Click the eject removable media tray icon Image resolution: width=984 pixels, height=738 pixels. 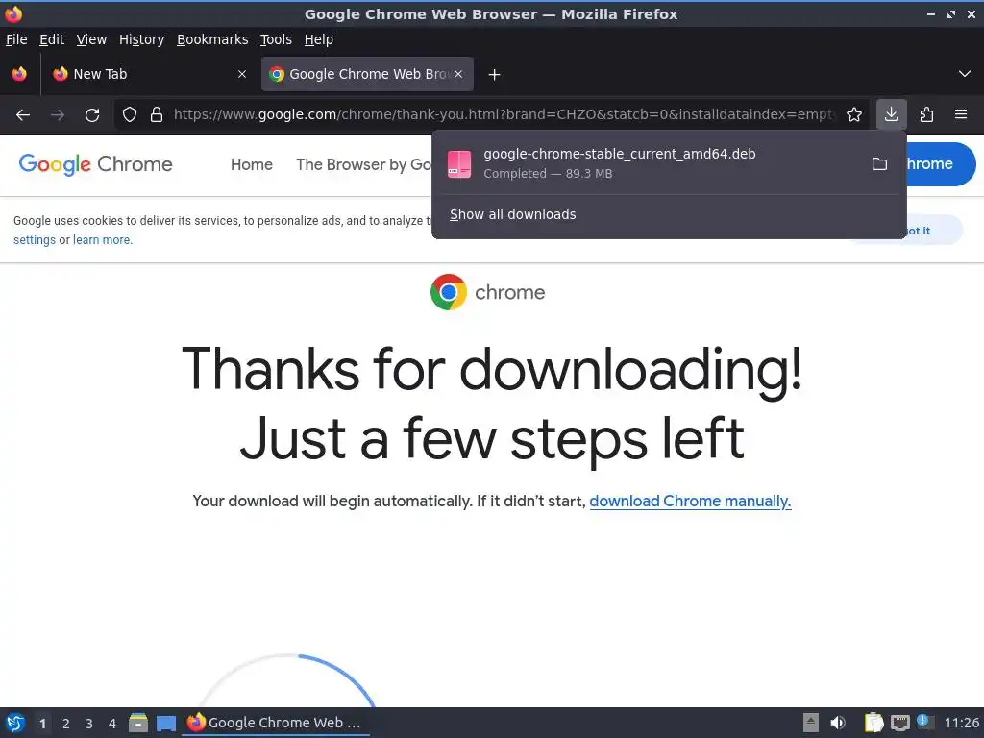click(811, 723)
